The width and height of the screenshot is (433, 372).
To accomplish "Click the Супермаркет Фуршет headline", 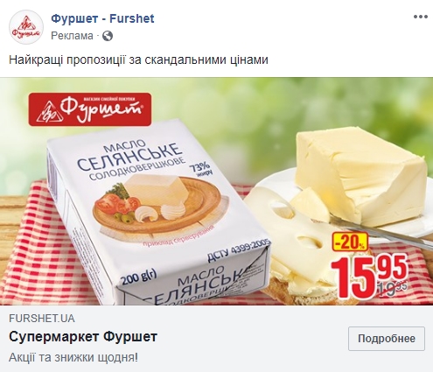I will point(83,337).
